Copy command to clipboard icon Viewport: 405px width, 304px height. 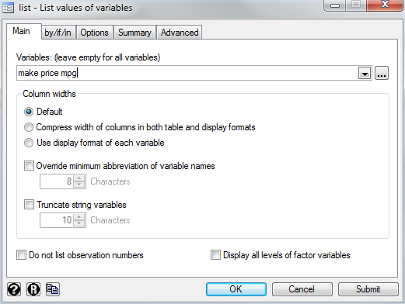53,289
